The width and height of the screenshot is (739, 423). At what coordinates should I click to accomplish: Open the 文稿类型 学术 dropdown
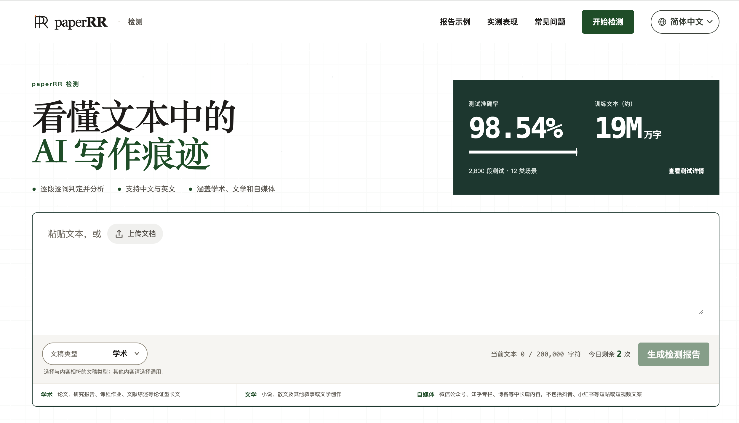(x=95, y=353)
